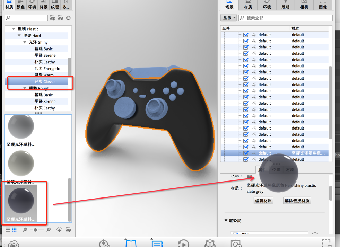Open the 背景 library tab

(x=44, y=5)
